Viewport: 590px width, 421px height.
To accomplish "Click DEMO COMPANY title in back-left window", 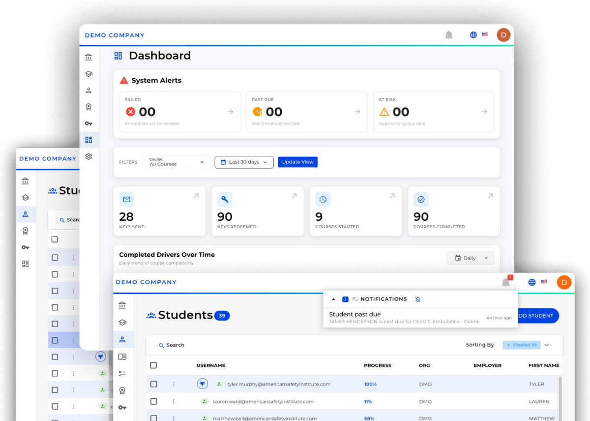I will point(48,159).
